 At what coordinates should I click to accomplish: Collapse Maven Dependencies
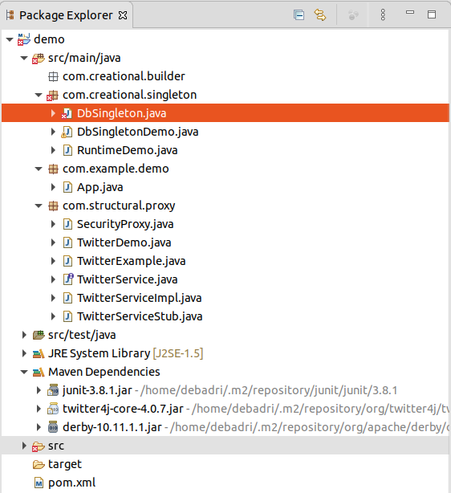click(x=24, y=373)
